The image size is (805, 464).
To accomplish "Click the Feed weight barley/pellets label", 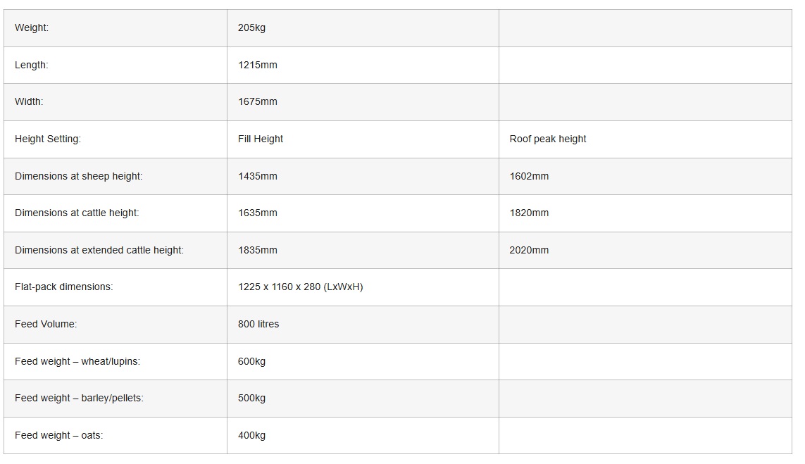I will (79, 399).
